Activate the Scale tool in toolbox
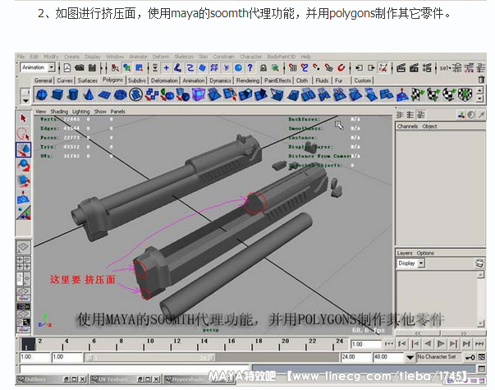This screenshot has width=495, height=390. 23,181
